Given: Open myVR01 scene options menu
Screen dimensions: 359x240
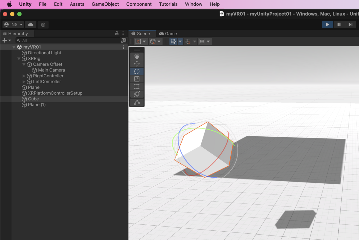Looking at the screenshot, I should 123,47.
